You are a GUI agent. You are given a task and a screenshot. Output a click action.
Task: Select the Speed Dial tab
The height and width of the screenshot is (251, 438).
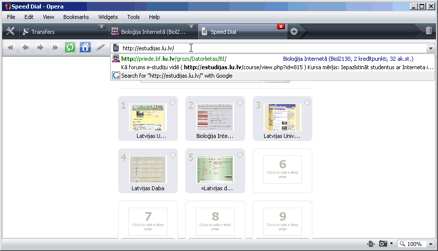243,32
